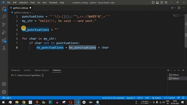Open Customize Layout icon

click(x=166, y=3)
